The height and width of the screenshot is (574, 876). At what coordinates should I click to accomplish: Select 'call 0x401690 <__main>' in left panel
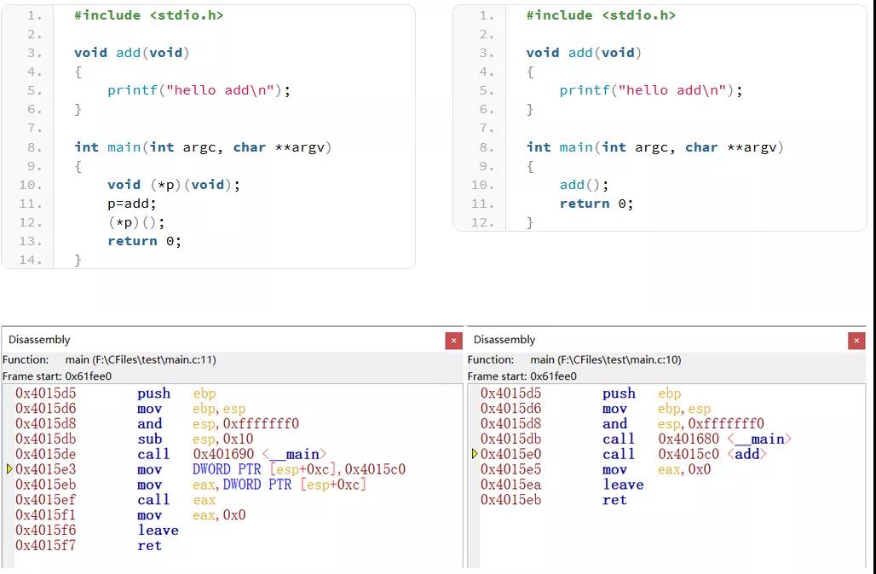(232, 455)
